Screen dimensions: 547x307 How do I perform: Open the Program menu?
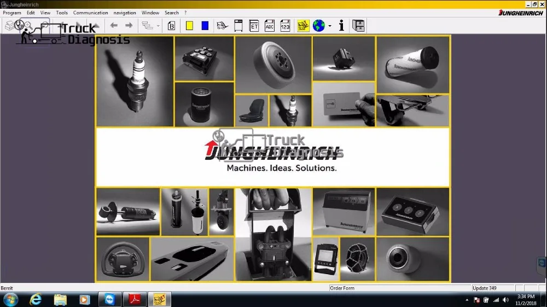[12, 13]
